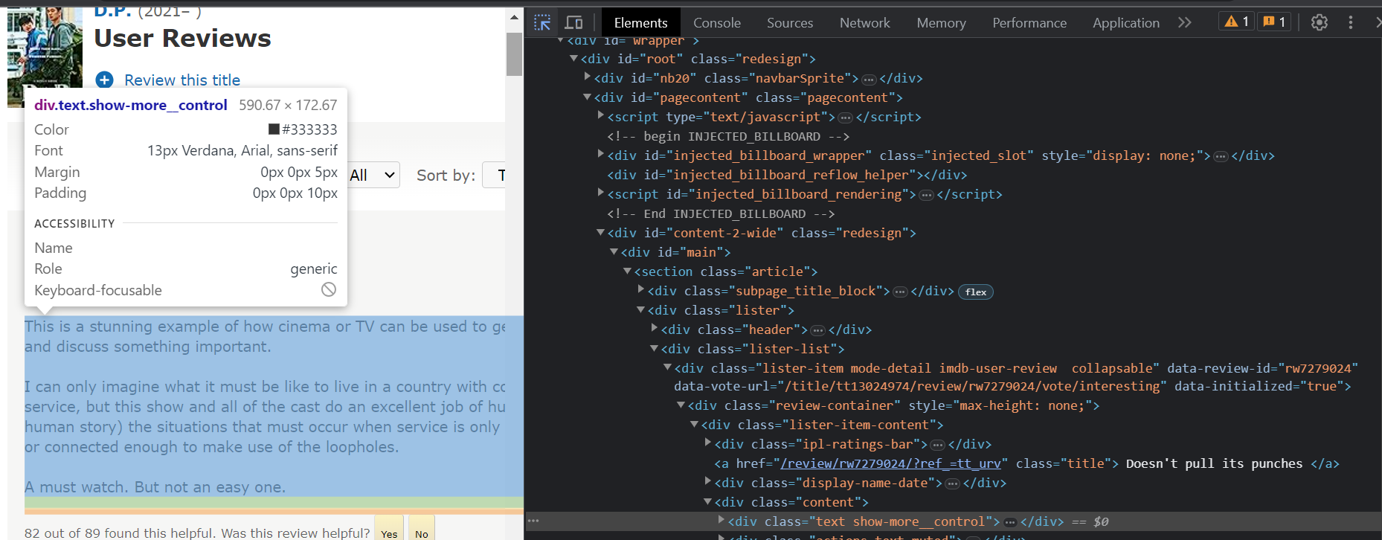Image resolution: width=1382 pixels, height=540 pixels.
Task: Open the Network tab
Action: (864, 23)
